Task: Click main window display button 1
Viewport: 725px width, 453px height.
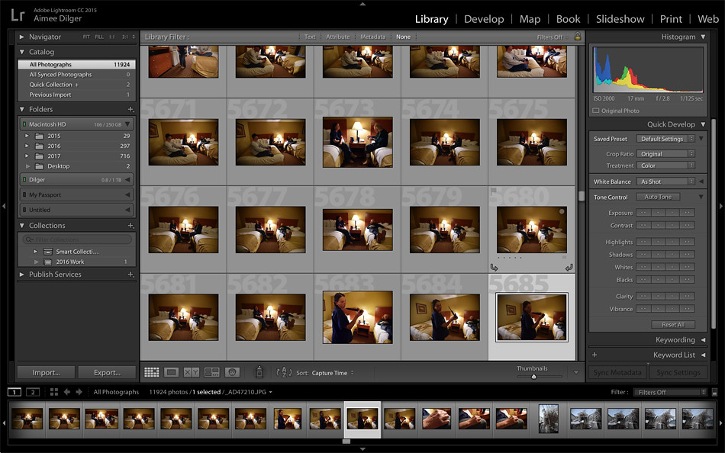Action: (14, 392)
